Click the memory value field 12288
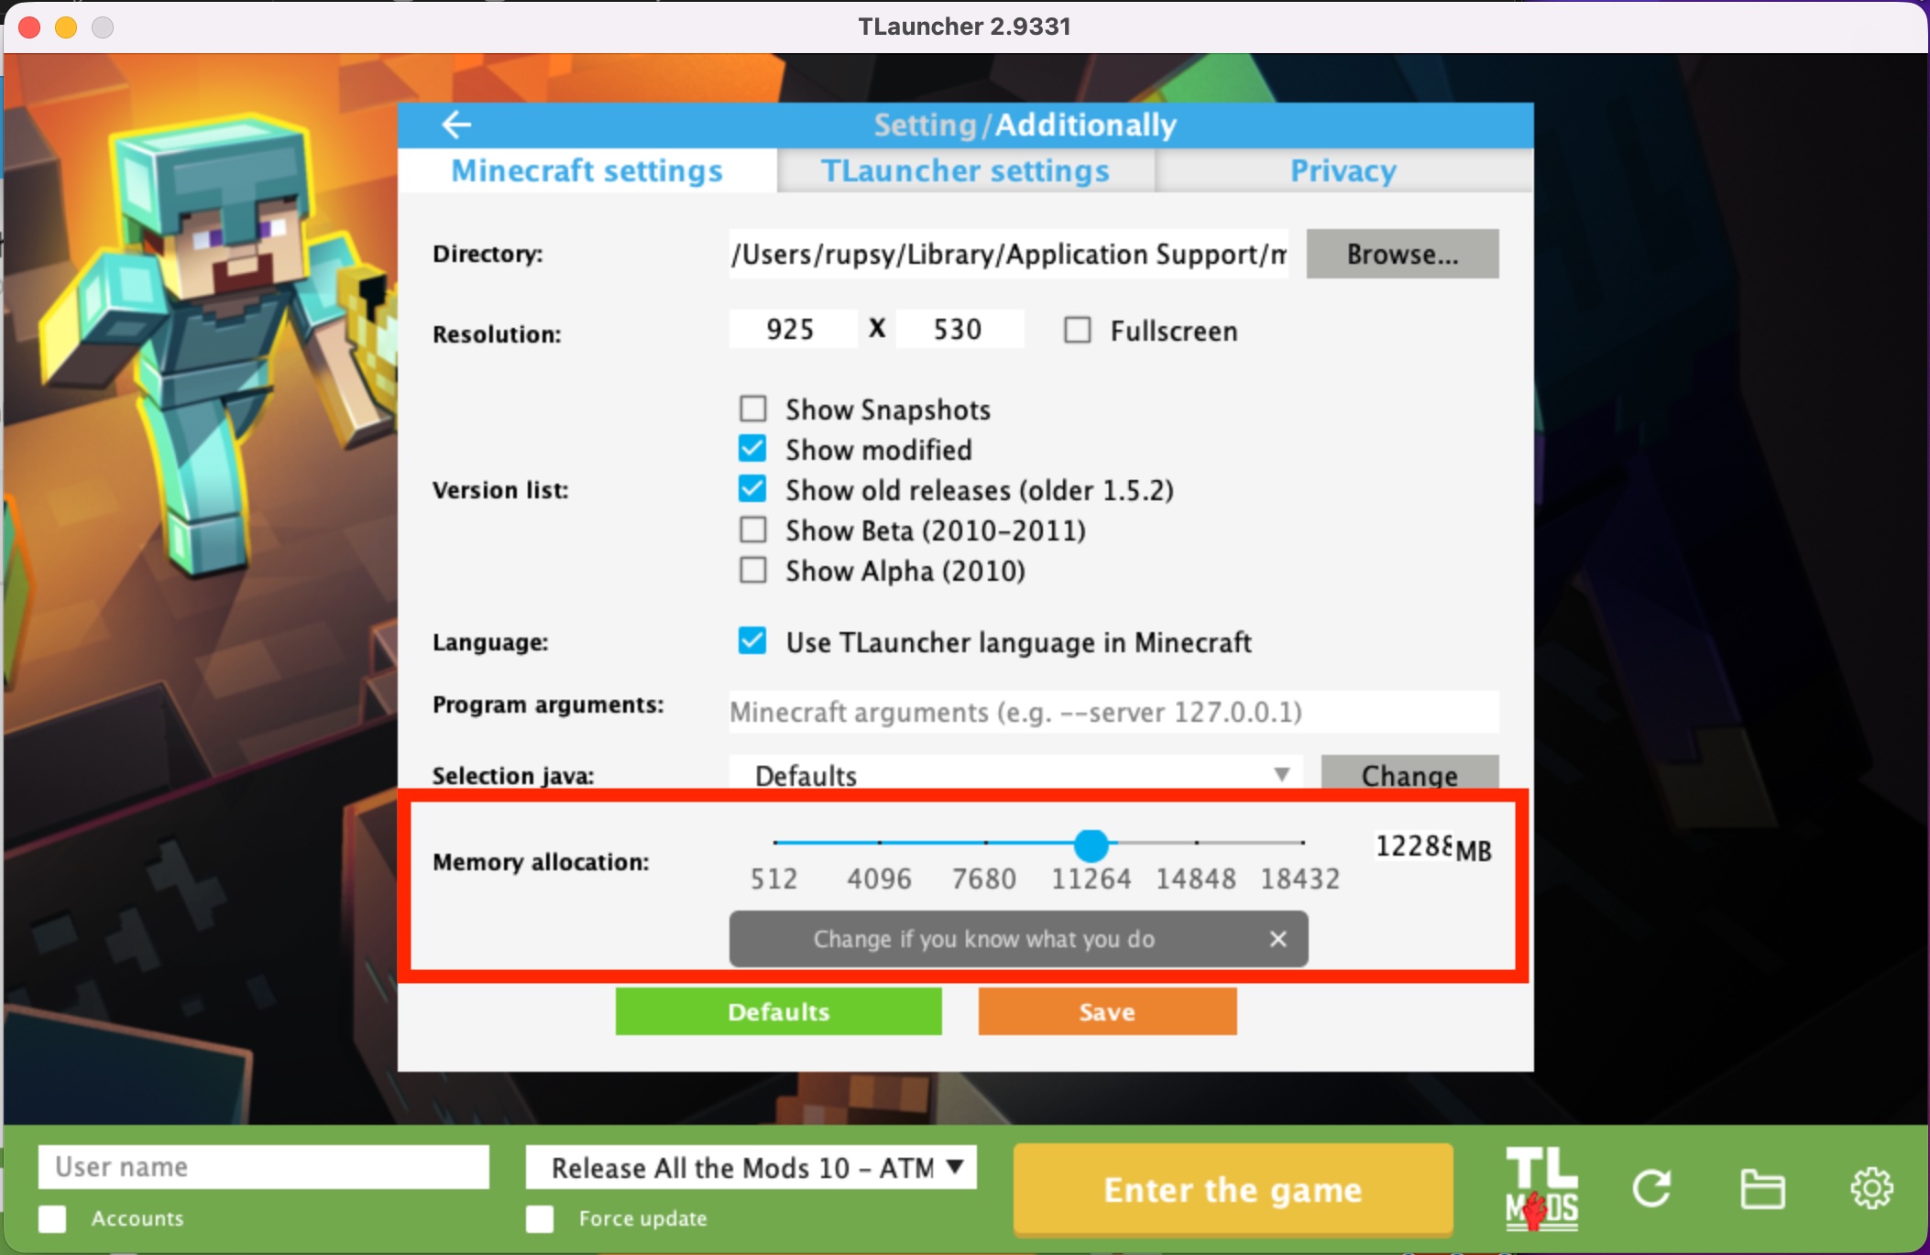1930x1255 pixels. coord(1414,846)
